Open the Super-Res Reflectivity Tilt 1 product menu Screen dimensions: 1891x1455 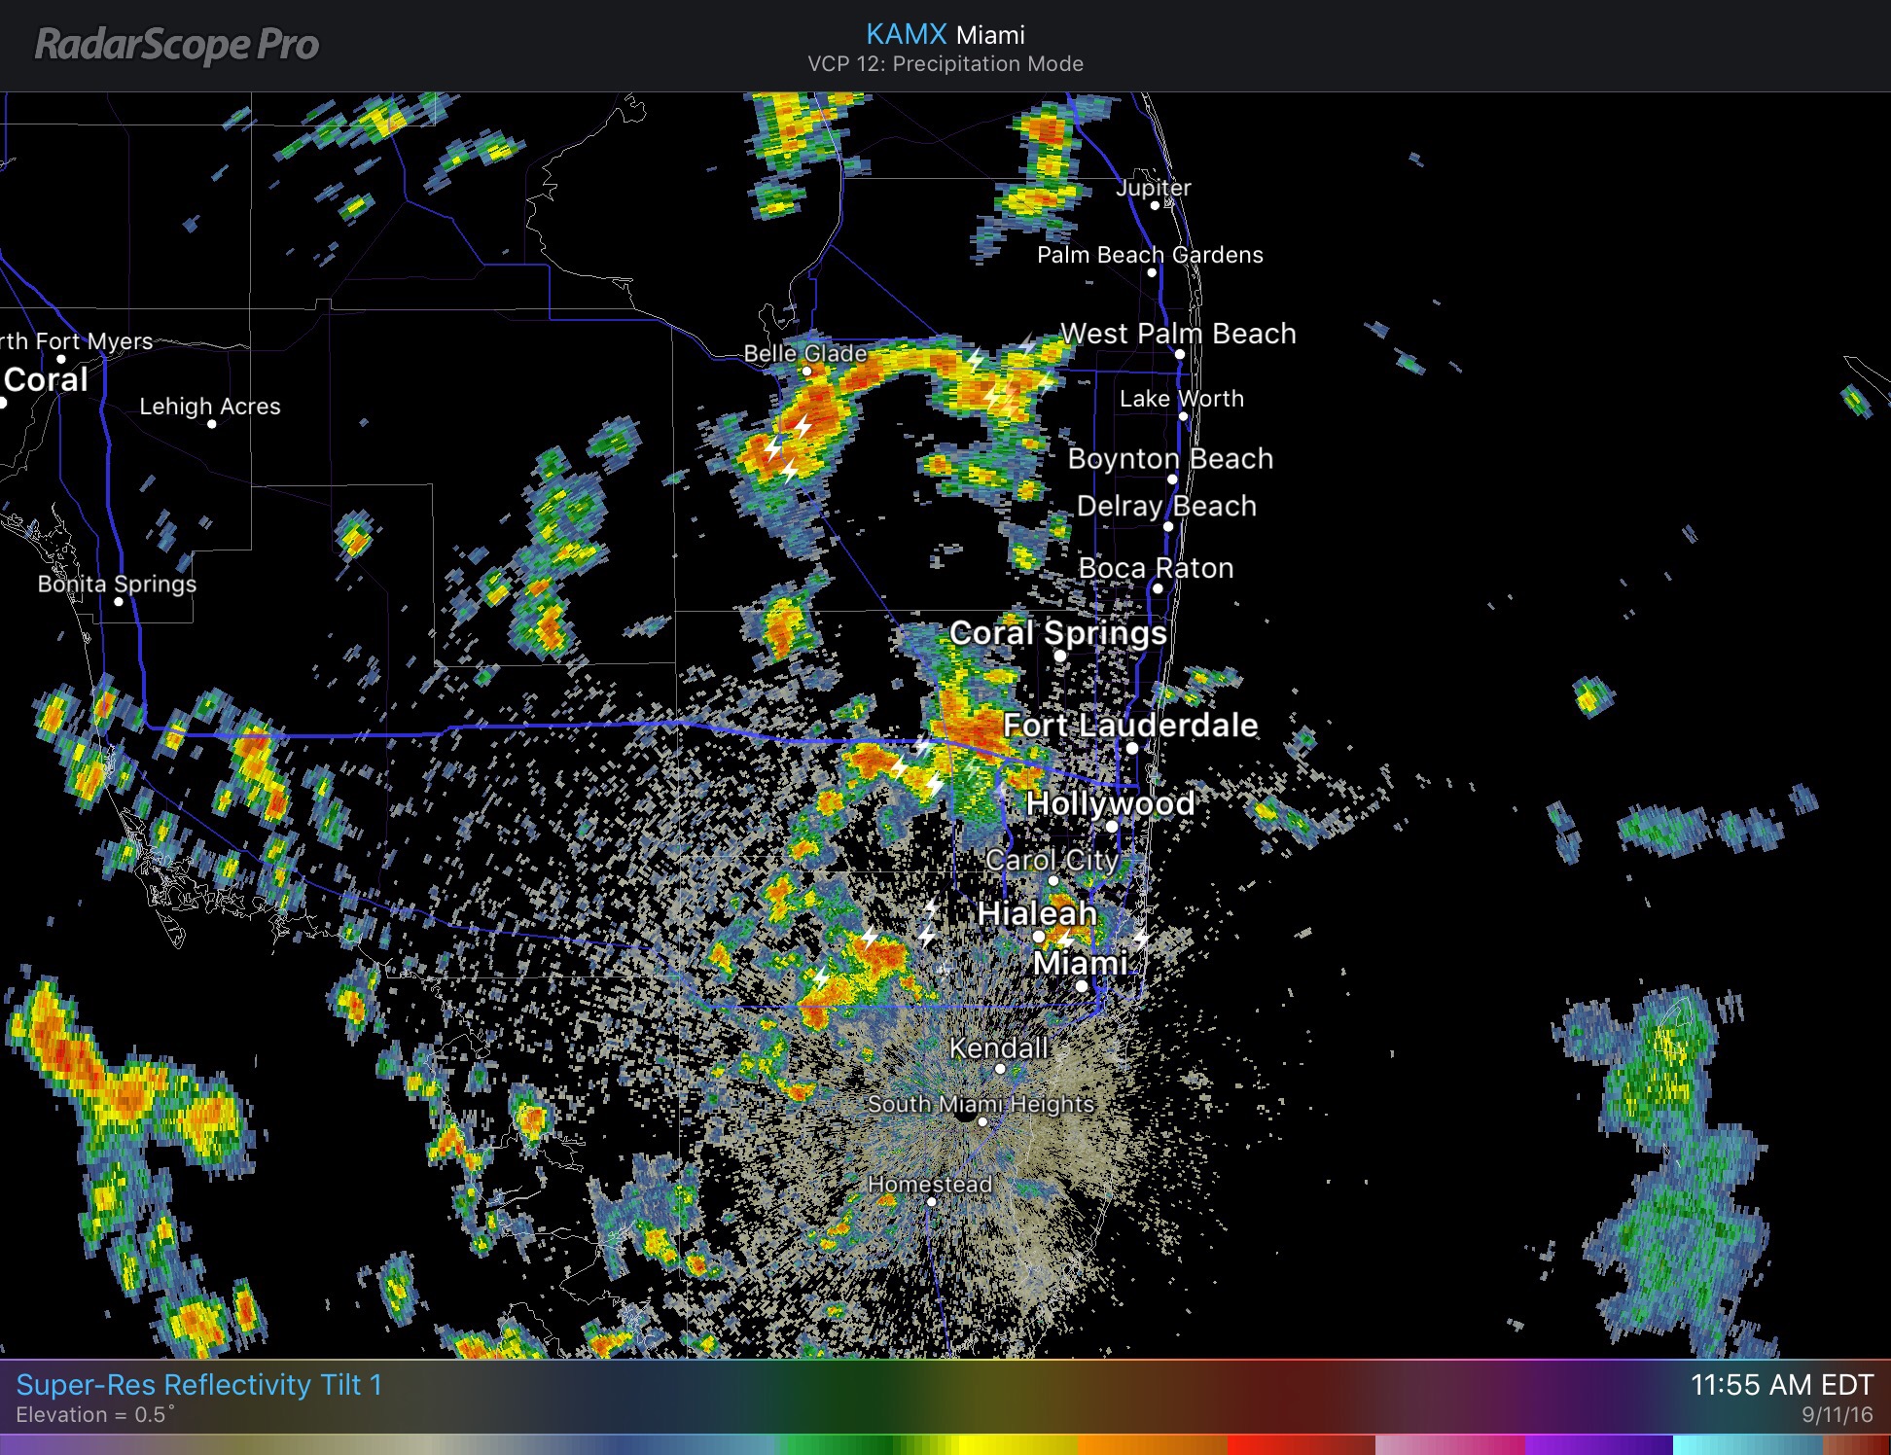coord(199,1384)
